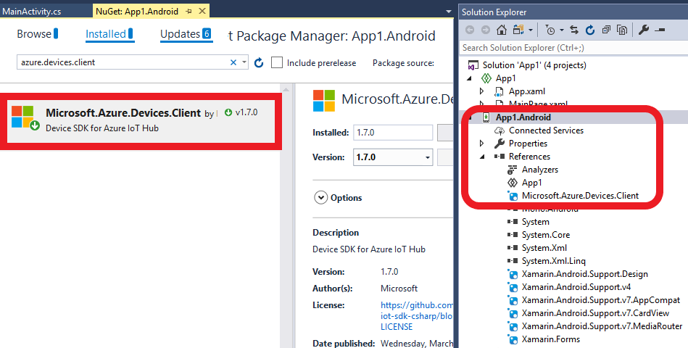
Task: Select Xamarin.Android.Support.v7.MediaRouter reference
Action: point(602,326)
